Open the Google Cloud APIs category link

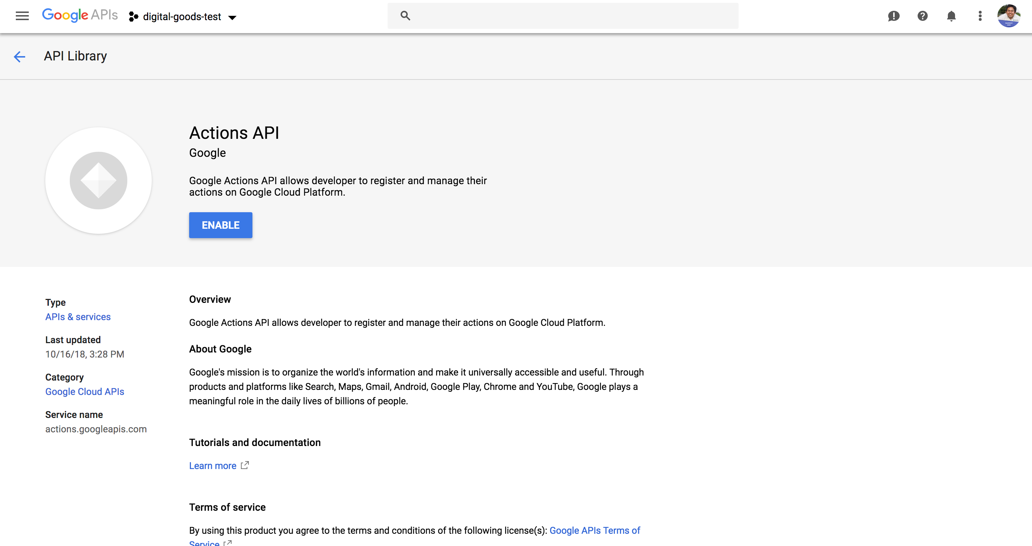(85, 392)
